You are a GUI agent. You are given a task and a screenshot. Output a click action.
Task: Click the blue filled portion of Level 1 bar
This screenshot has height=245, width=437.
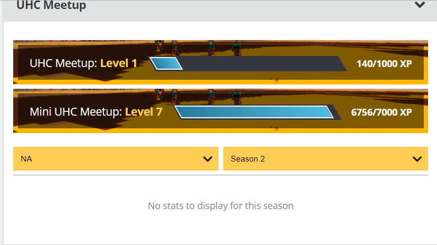(x=166, y=63)
